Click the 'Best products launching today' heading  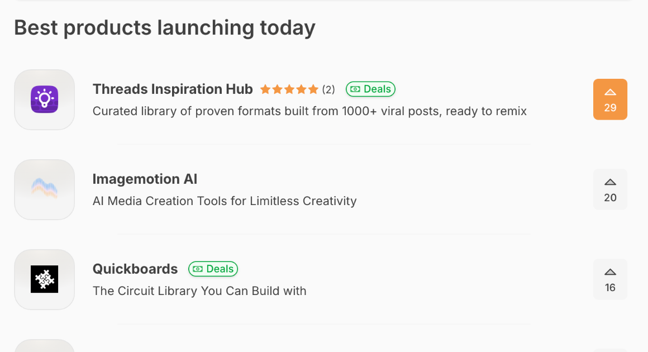click(165, 27)
